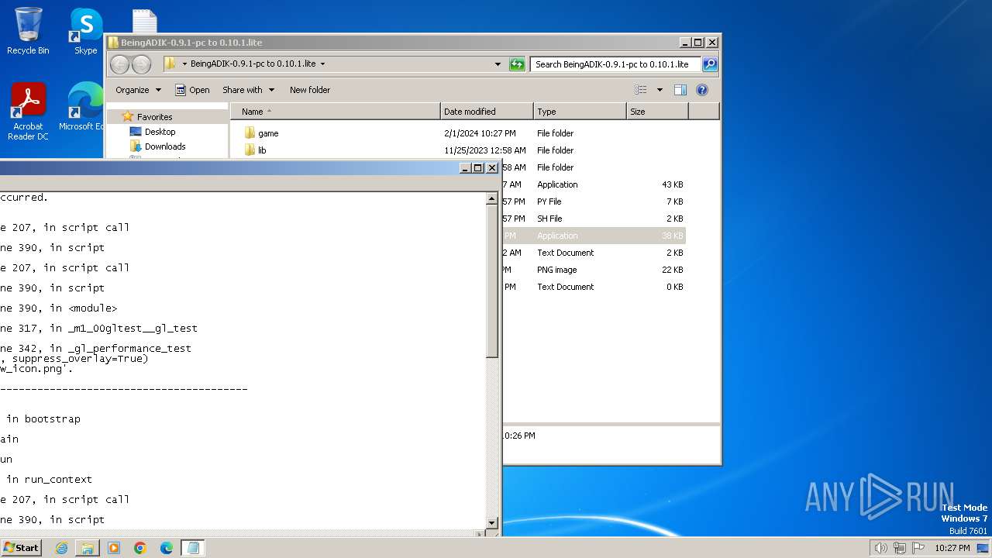Screen dimensions: 992x558
Task: Click the error window vertical scrollbar thumb
Action: pyautogui.click(x=491, y=281)
